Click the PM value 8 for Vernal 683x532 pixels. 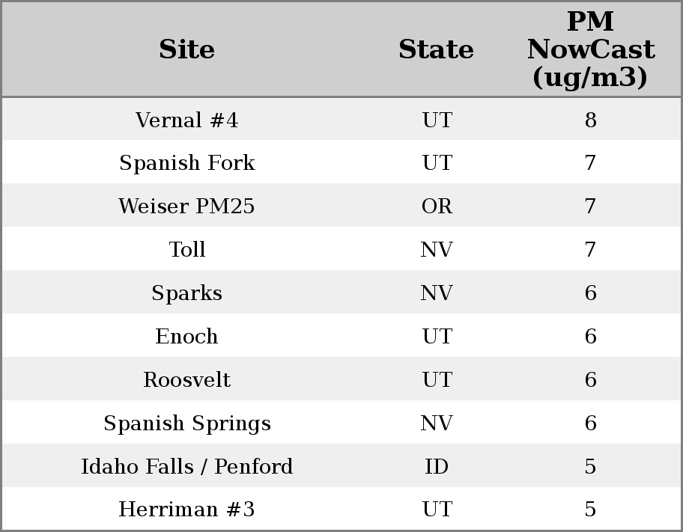coord(590,120)
